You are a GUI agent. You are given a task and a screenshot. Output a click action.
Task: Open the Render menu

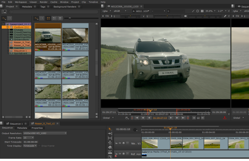(44, 2)
